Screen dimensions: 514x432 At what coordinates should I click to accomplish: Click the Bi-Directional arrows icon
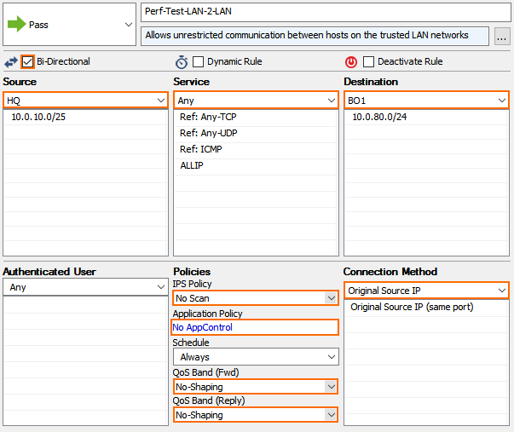(x=11, y=61)
